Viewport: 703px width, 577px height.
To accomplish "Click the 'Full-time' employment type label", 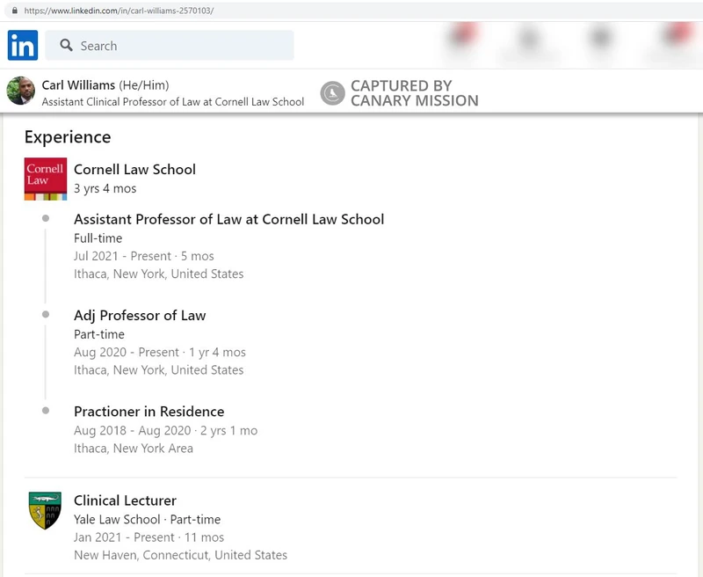I will [x=98, y=238].
